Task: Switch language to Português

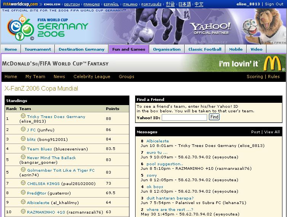Action: [151, 4]
